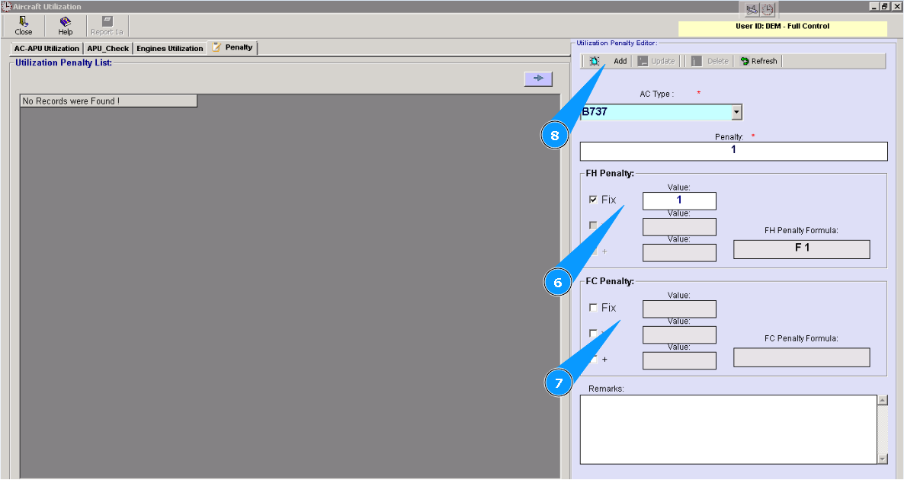
Task: Toggle the second FC Penalty checkbox
Action: pyautogui.click(x=593, y=333)
